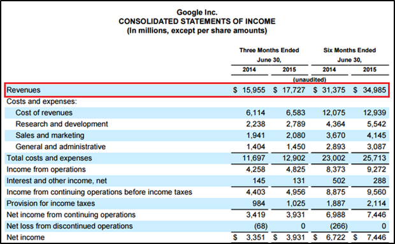Click the sales and marketing value 3,670
This screenshot has width=395, height=244.
coord(336,135)
